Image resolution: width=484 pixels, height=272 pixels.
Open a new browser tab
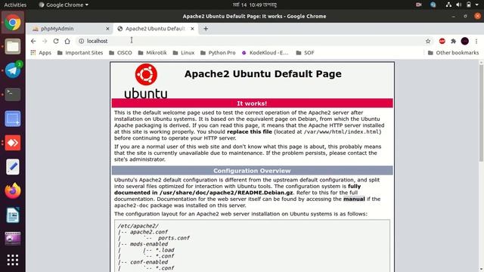(x=206, y=29)
